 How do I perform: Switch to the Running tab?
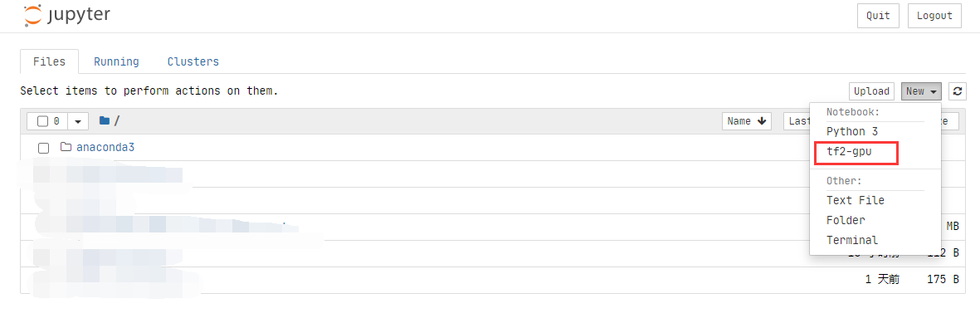(x=116, y=61)
